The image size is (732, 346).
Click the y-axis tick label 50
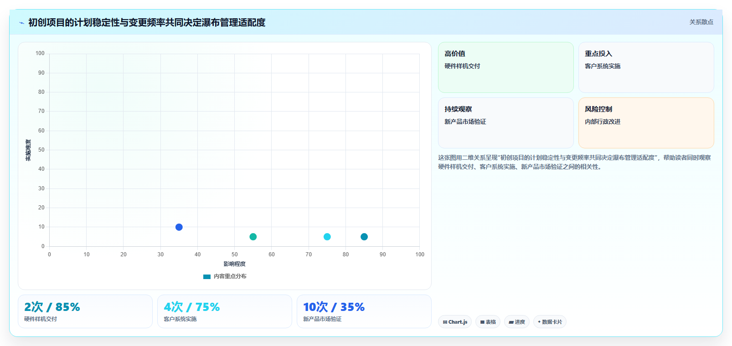coord(41,150)
